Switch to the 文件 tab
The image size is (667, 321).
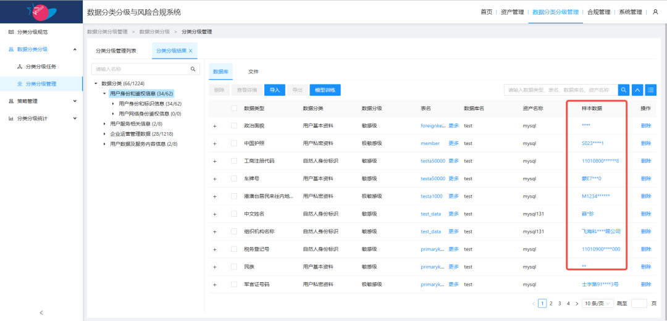[253, 72]
